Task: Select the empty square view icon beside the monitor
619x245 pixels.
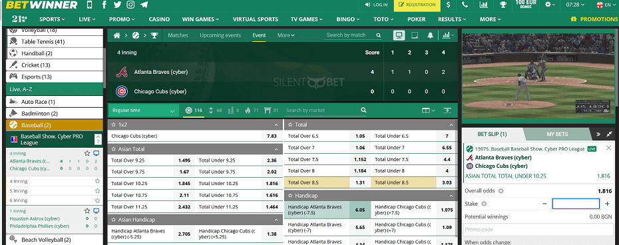Action: click(415, 35)
